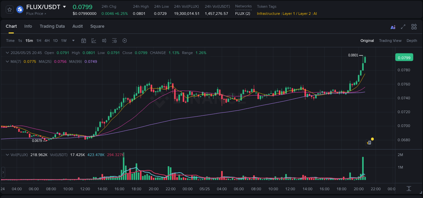Click the 24h Vol(FLUX) value 19,300,014.51
Viewport: 423px width, 198px height.
(x=187, y=14)
